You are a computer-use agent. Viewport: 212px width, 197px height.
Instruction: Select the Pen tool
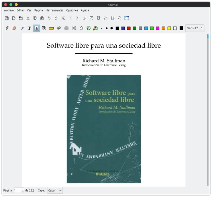click(x=7, y=28)
